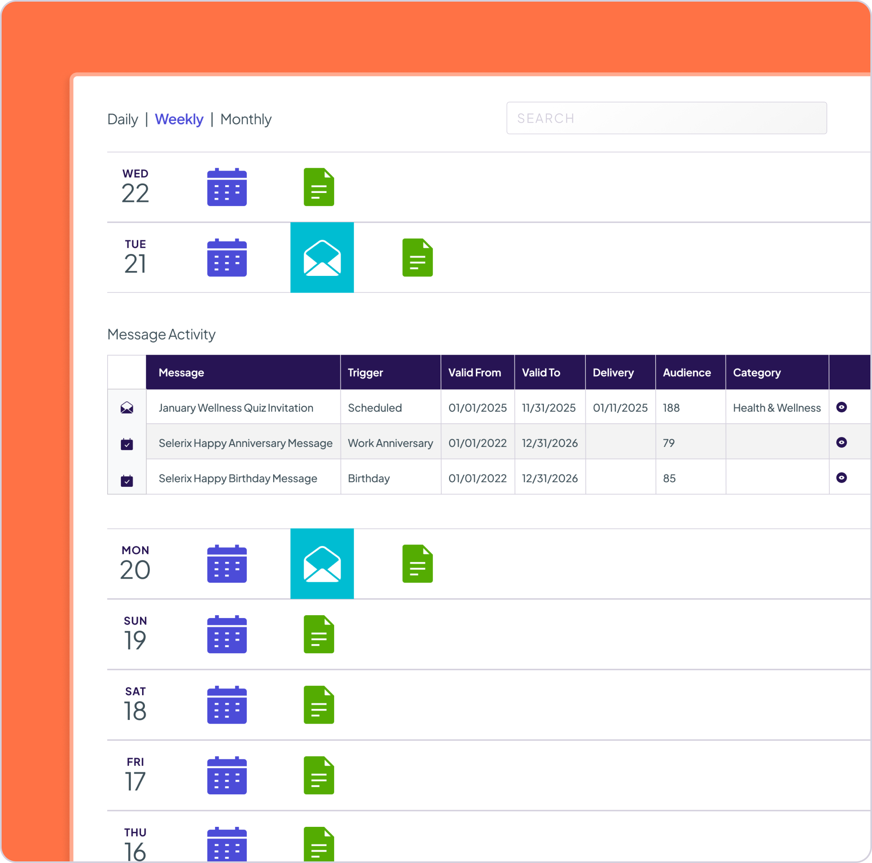Screen dimensions: 872x863
Task: Open the Selerix Happy Birthday Message row
Action: [238, 478]
